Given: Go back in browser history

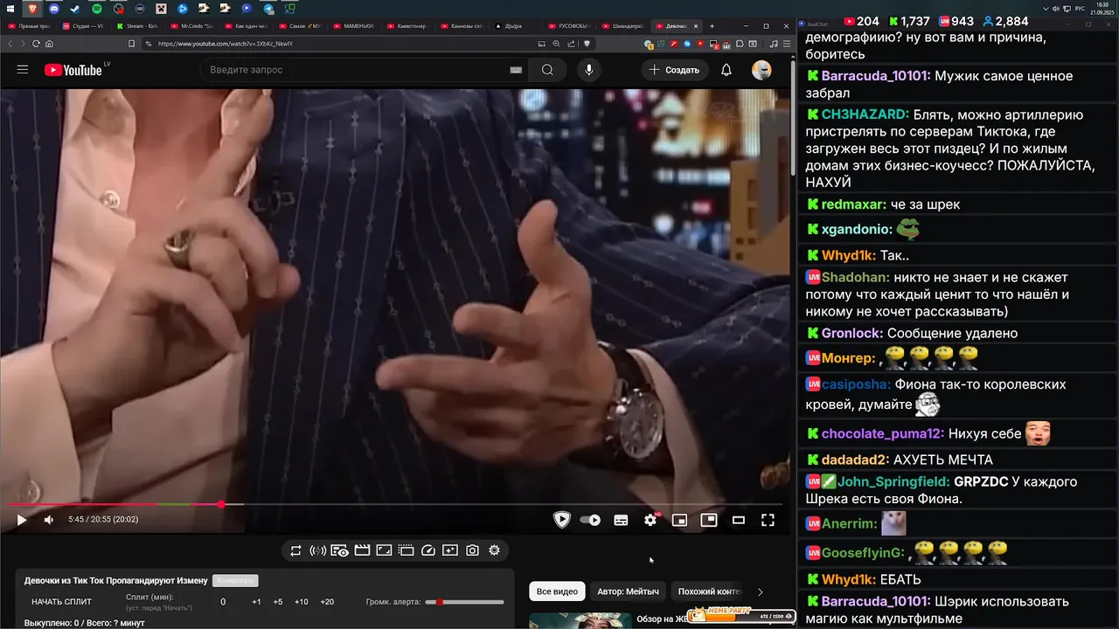Looking at the screenshot, I should (x=10, y=44).
